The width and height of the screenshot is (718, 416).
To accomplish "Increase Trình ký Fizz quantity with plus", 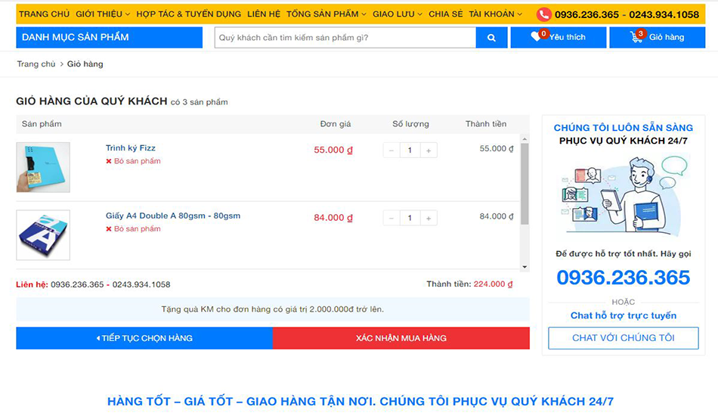I will coord(429,151).
